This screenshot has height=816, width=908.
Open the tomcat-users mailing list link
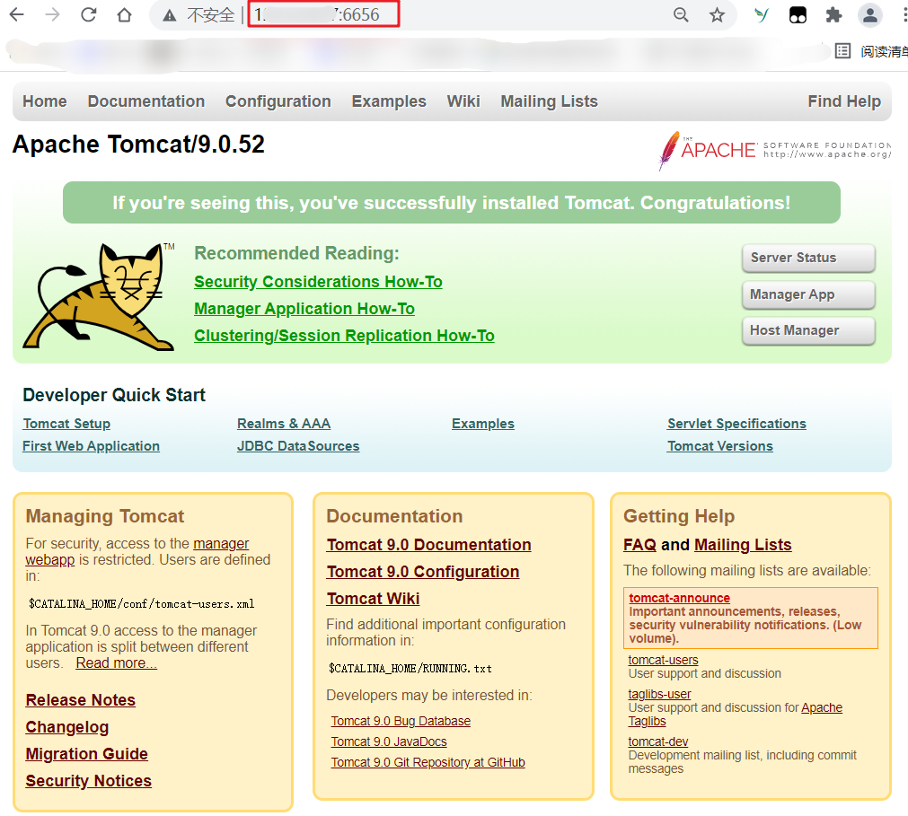click(663, 661)
